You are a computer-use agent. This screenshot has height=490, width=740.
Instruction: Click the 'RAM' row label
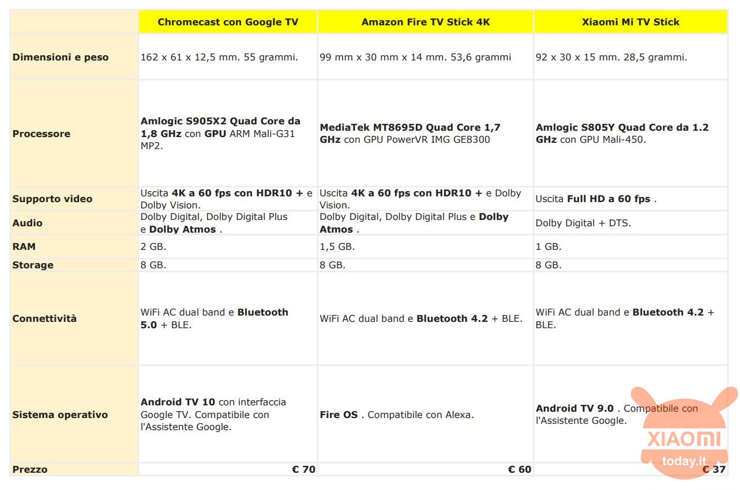point(74,246)
